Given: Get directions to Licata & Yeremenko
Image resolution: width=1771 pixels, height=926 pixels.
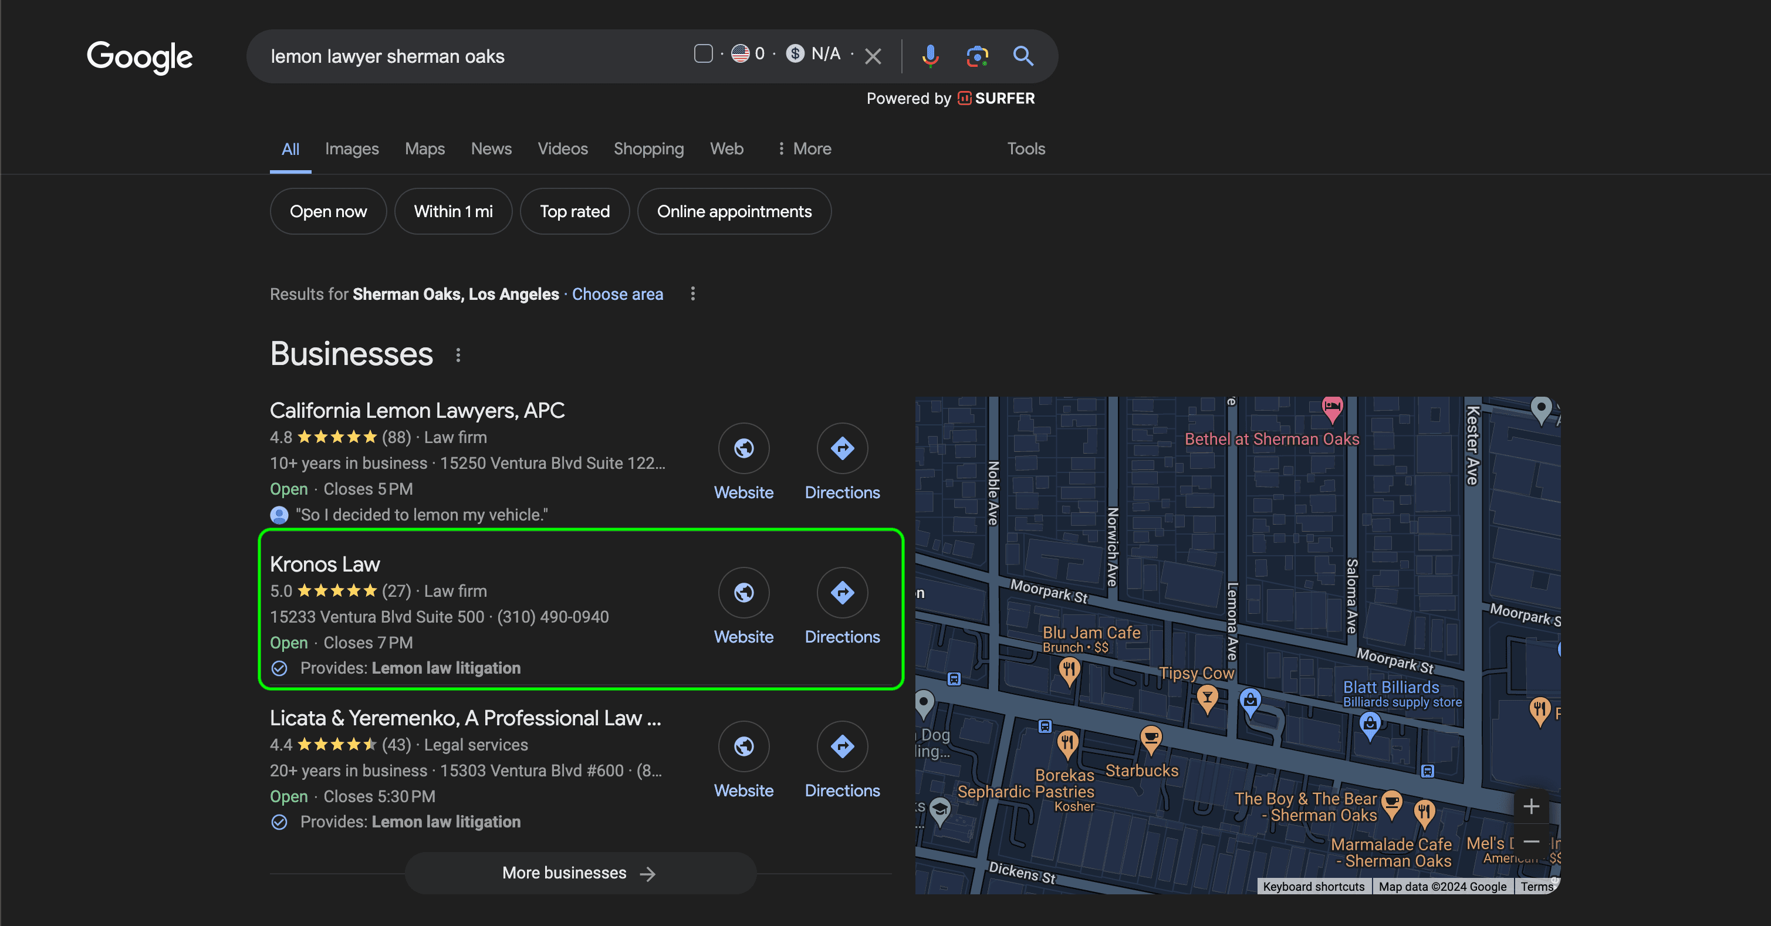Looking at the screenshot, I should tap(842, 746).
